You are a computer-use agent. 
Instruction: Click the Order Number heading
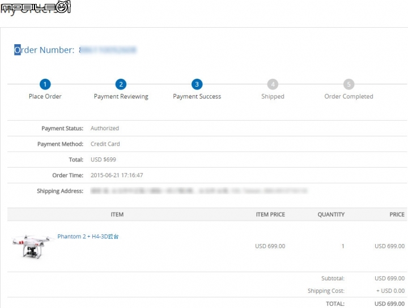pos(44,50)
